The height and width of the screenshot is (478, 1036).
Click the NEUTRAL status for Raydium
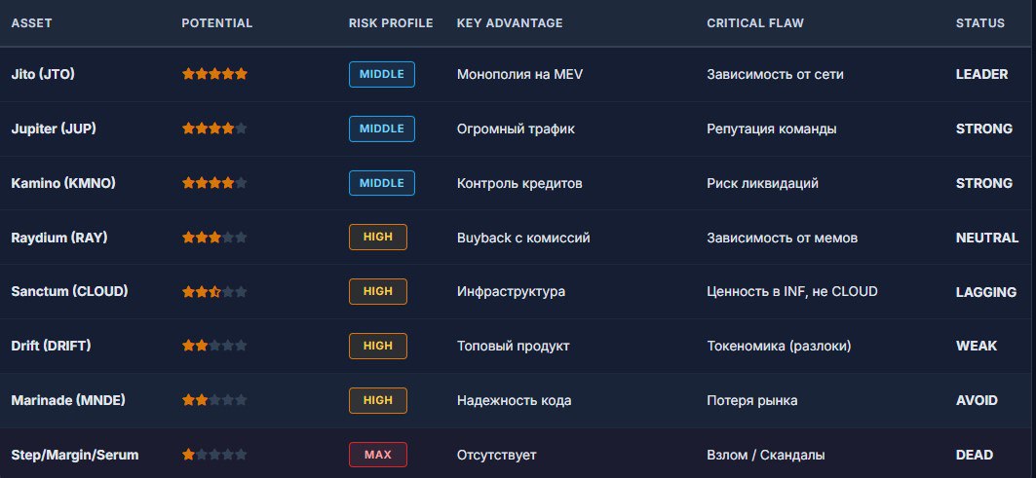987,238
